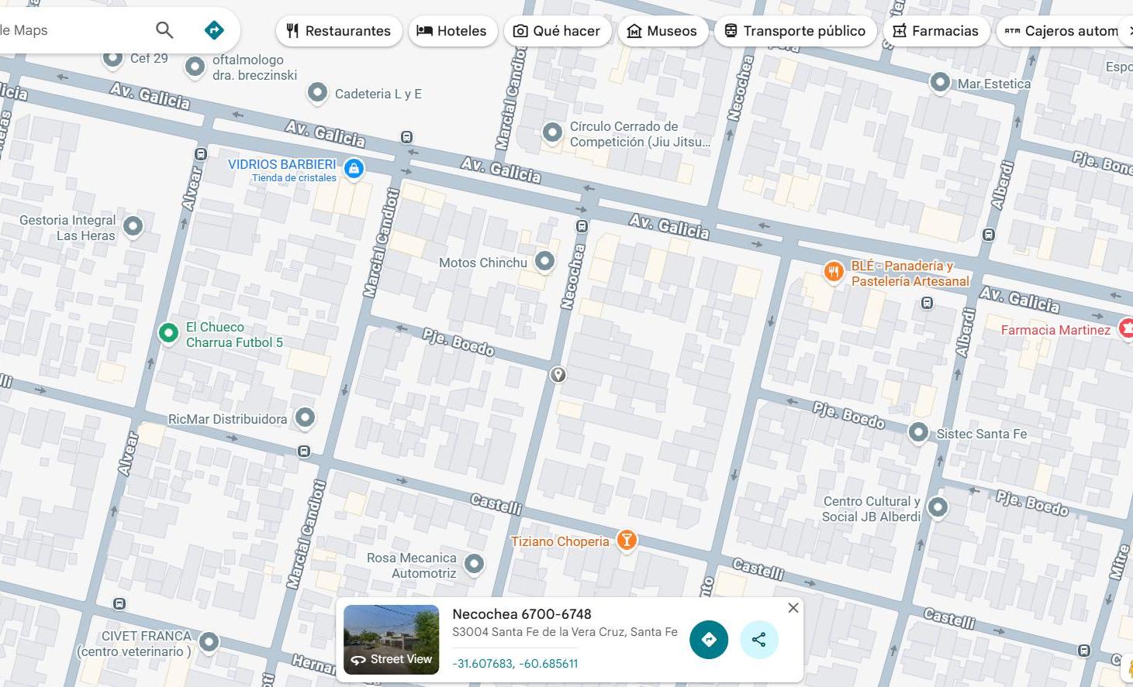The image size is (1133, 687).
Task: Select El Chueco Charrua Futbol 5 pin
Action: pyautogui.click(x=168, y=333)
